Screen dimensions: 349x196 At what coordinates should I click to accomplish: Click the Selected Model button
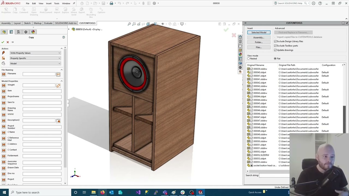tap(259, 32)
